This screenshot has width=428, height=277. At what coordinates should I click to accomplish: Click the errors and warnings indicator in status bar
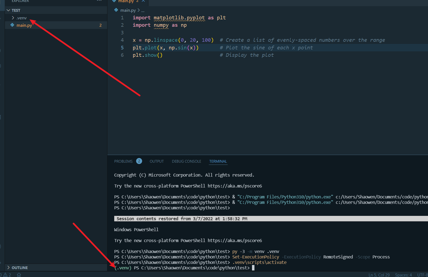pyautogui.click(x=4, y=275)
